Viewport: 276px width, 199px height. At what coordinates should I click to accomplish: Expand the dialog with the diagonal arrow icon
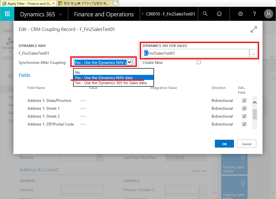pyautogui.click(x=254, y=30)
